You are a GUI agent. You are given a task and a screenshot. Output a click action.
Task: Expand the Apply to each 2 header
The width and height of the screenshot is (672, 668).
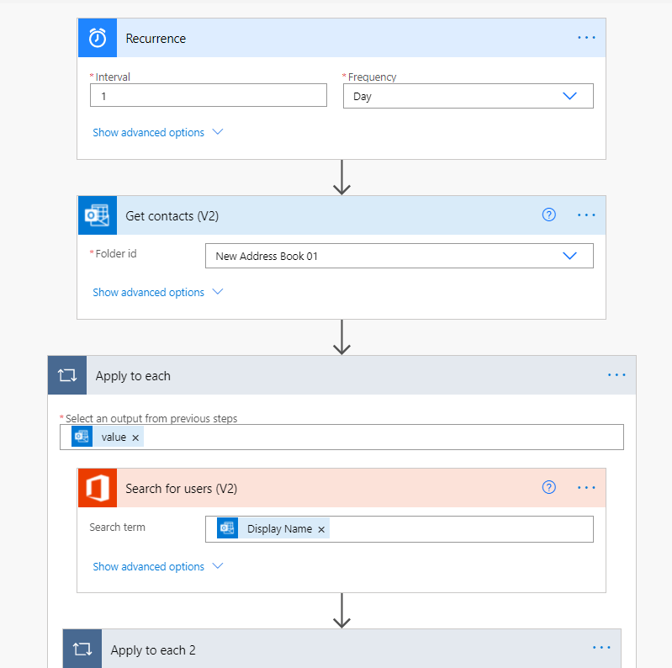tap(341, 649)
